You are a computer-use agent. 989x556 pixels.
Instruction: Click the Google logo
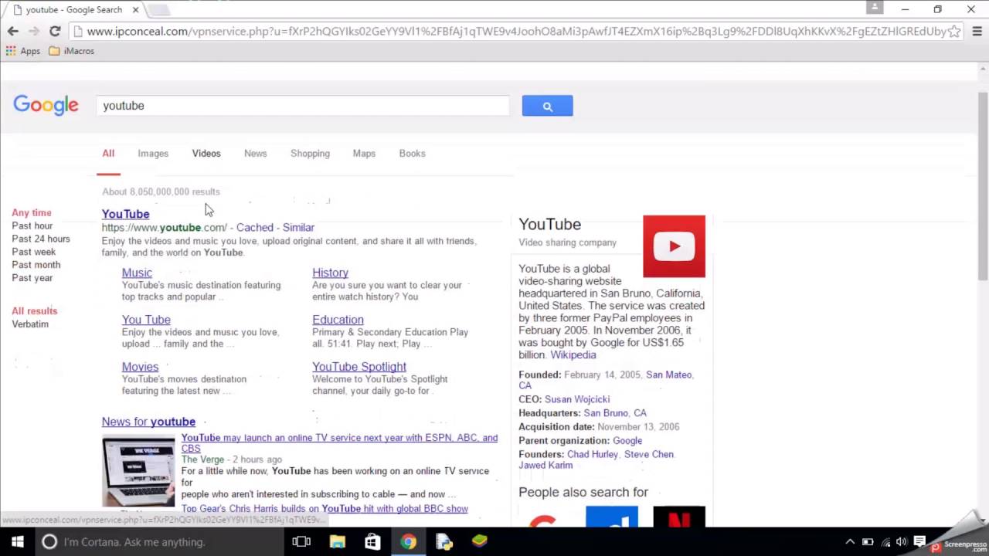click(46, 106)
